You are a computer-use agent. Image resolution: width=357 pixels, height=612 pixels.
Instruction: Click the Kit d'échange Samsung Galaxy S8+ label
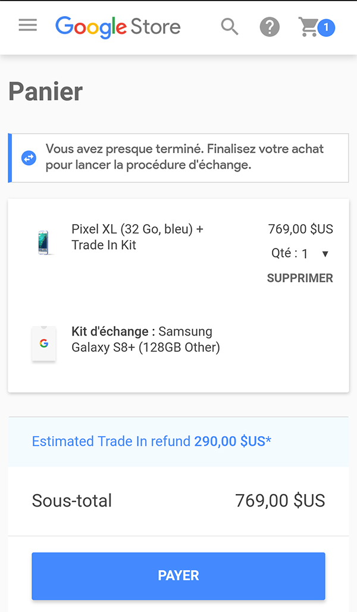pyautogui.click(x=146, y=339)
